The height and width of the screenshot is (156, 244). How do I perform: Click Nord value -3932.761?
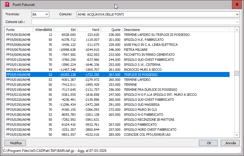coord(92,125)
